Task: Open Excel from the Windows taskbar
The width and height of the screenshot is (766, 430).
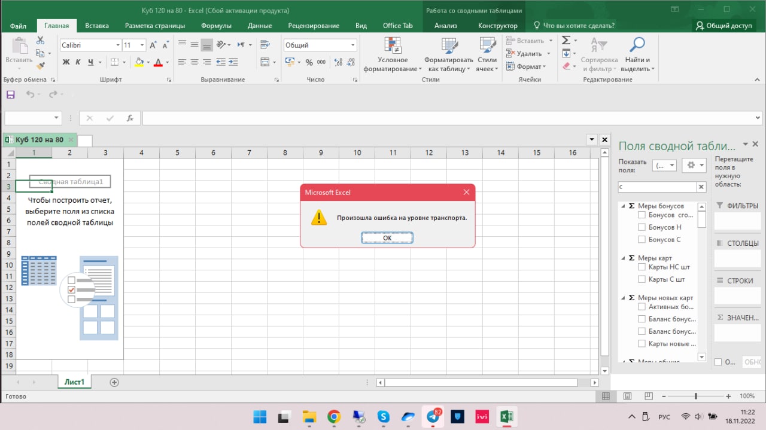Action: [506, 416]
